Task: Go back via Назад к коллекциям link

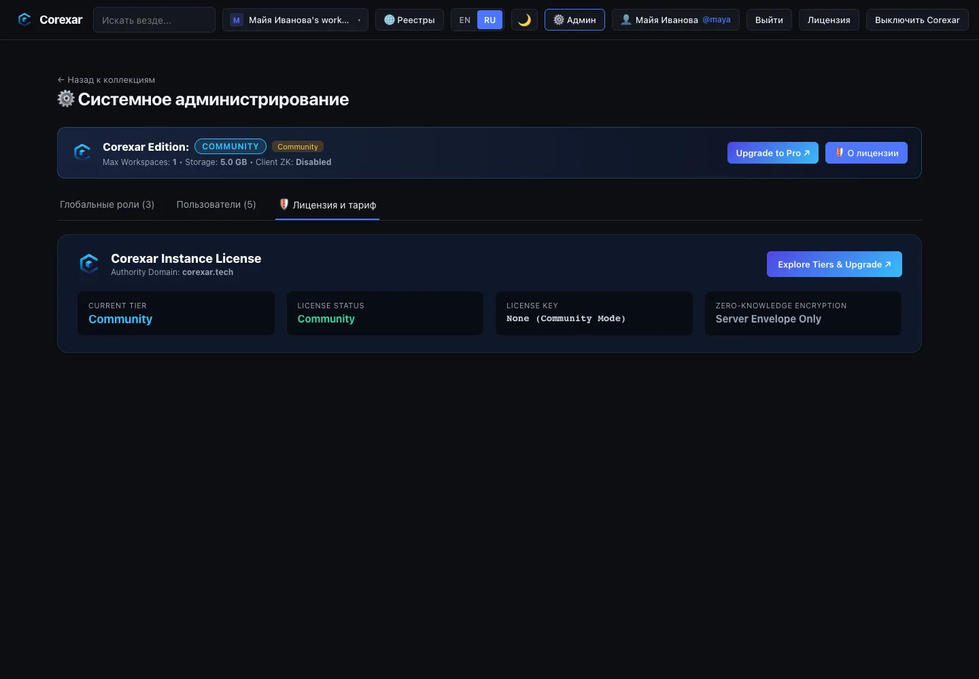Action: (x=106, y=79)
